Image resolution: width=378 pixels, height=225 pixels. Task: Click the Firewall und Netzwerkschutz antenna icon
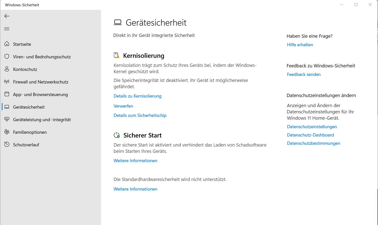(7, 82)
